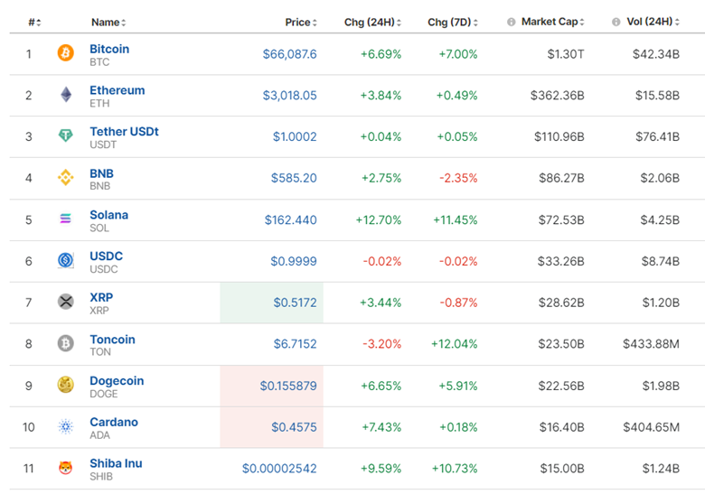Click the Shiba Inu logo icon
The image size is (705, 494).
coord(66,468)
